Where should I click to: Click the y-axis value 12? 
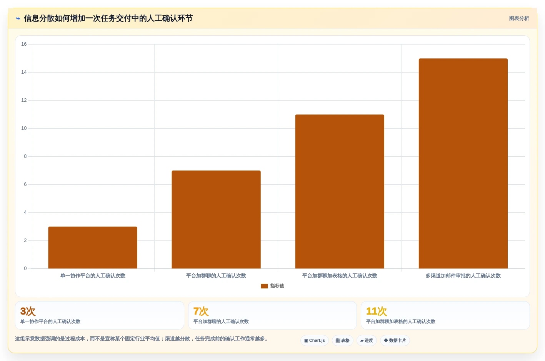pyautogui.click(x=24, y=100)
